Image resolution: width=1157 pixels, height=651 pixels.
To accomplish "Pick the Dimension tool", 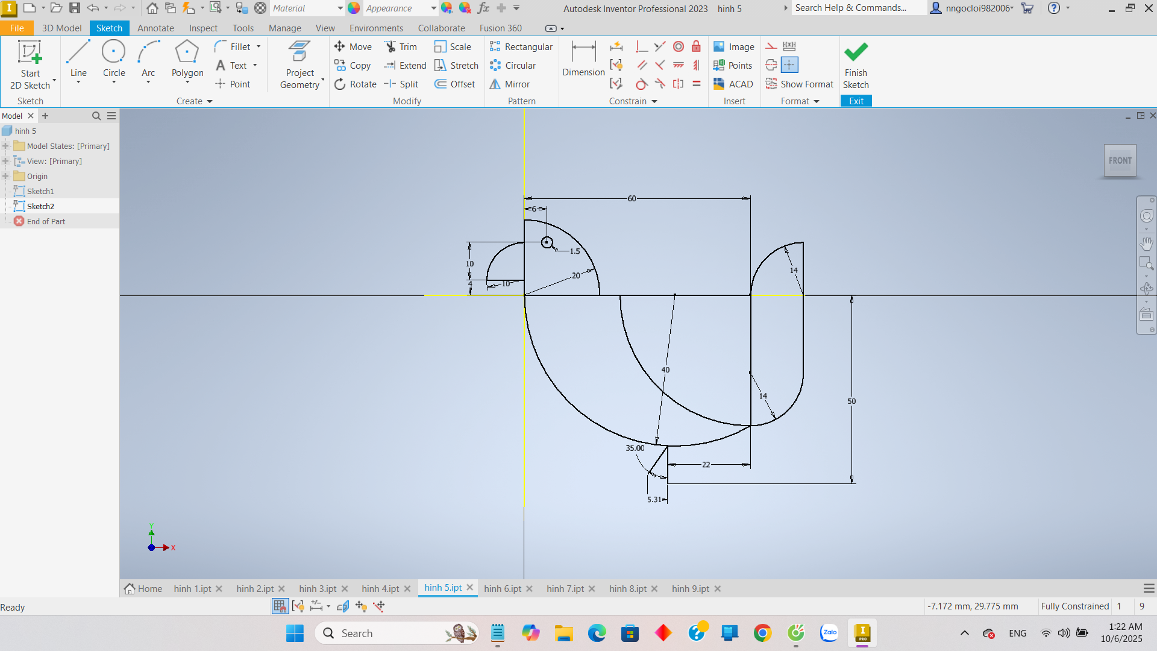I will point(583,60).
